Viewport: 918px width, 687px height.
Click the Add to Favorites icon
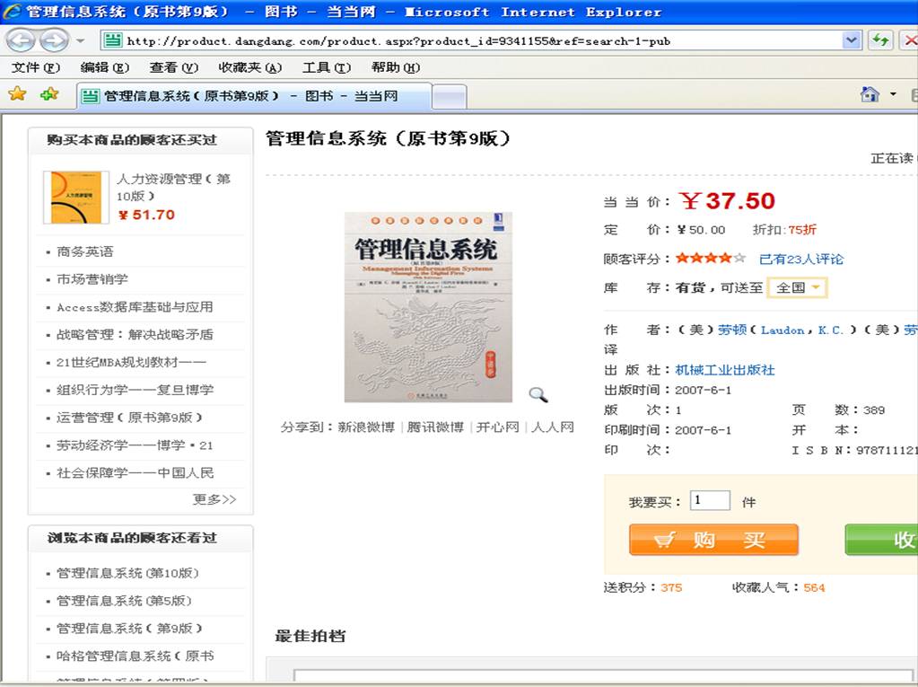tap(49, 93)
